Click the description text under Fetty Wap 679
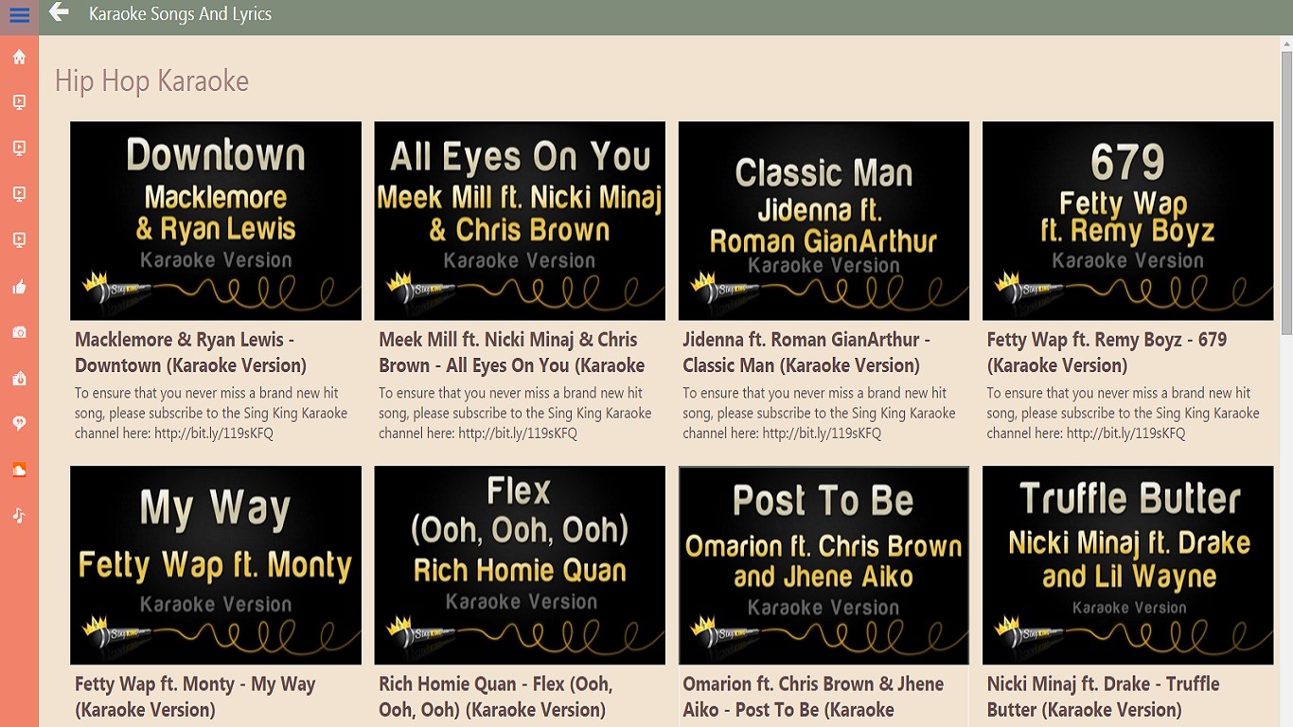The image size is (1293, 727). click(x=1123, y=413)
